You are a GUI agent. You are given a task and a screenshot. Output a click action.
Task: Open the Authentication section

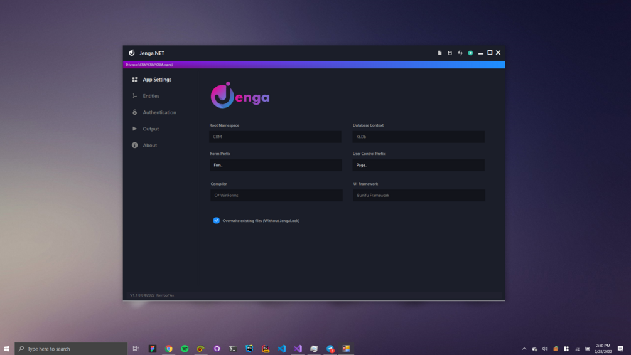point(159,112)
